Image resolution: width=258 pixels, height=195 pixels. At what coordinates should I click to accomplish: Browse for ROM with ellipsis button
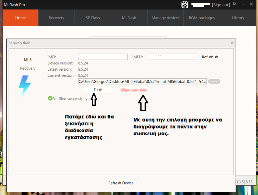[x=214, y=81]
